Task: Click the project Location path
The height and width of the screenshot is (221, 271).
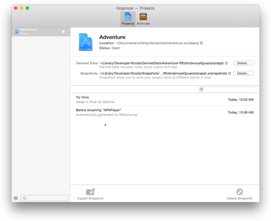Action: pyautogui.click(x=157, y=43)
